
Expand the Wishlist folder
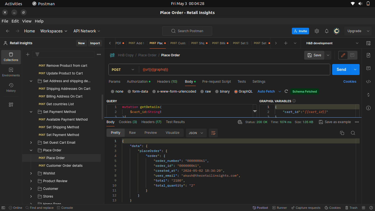click(x=31, y=173)
